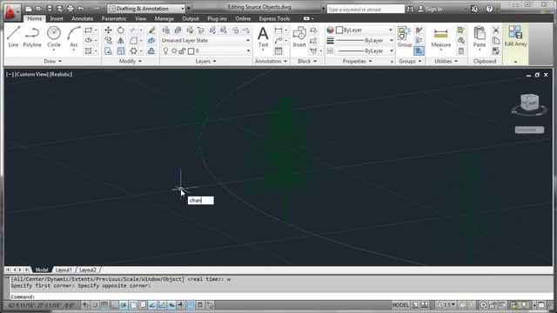The width and height of the screenshot is (557, 313).
Task: Select the Hatch tool in Draw panel
Action: (x=88, y=51)
